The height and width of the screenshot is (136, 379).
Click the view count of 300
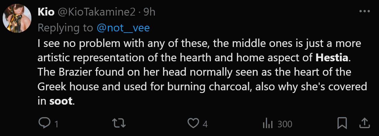pyautogui.click(x=285, y=124)
